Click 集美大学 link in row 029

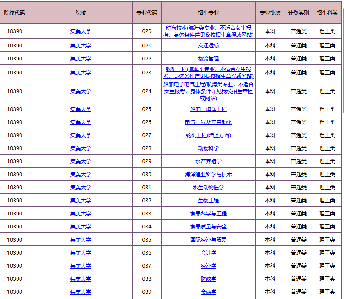[x=80, y=161]
